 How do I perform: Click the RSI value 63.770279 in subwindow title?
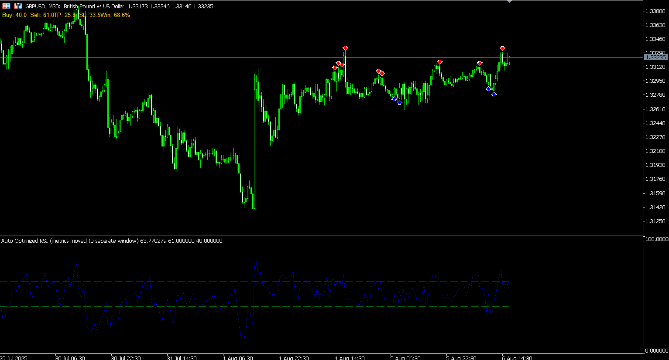[x=153, y=241]
